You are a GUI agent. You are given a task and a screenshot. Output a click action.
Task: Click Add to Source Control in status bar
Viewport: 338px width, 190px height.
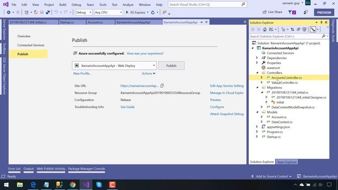coord(271,176)
